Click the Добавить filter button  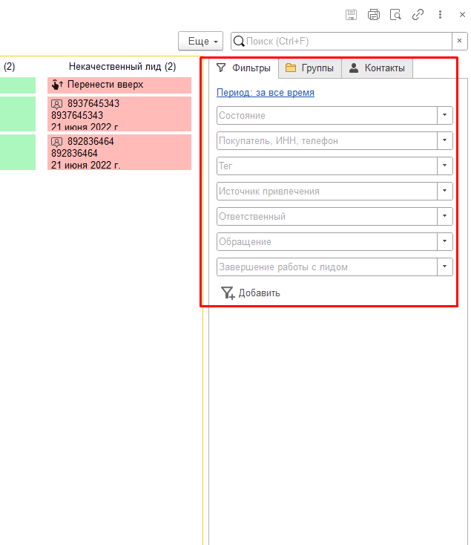(251, 293)
